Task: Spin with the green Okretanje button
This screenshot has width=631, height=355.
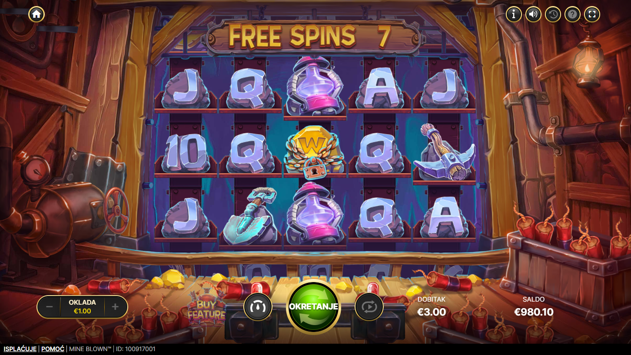Action: tap(313, 307)
